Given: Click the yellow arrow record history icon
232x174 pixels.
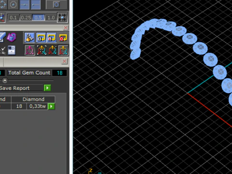Looking at the screenshot, I should pyautogui.click(x=52, y=38).
